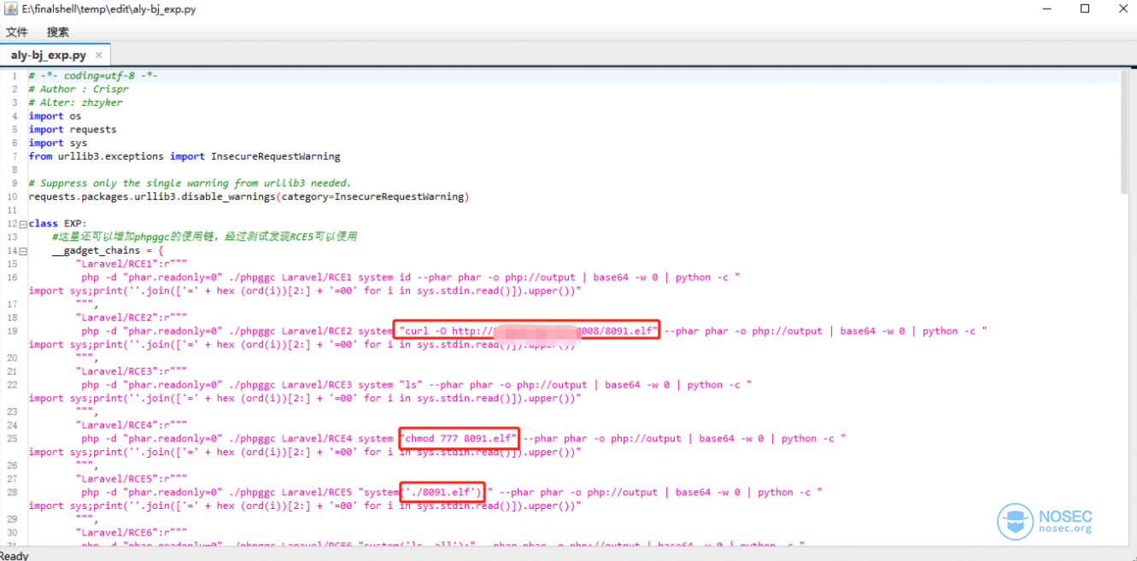Click the 'chmod 777 8091.elf' command text
This screenshot has width=1137, height=561.
point(459,439)
